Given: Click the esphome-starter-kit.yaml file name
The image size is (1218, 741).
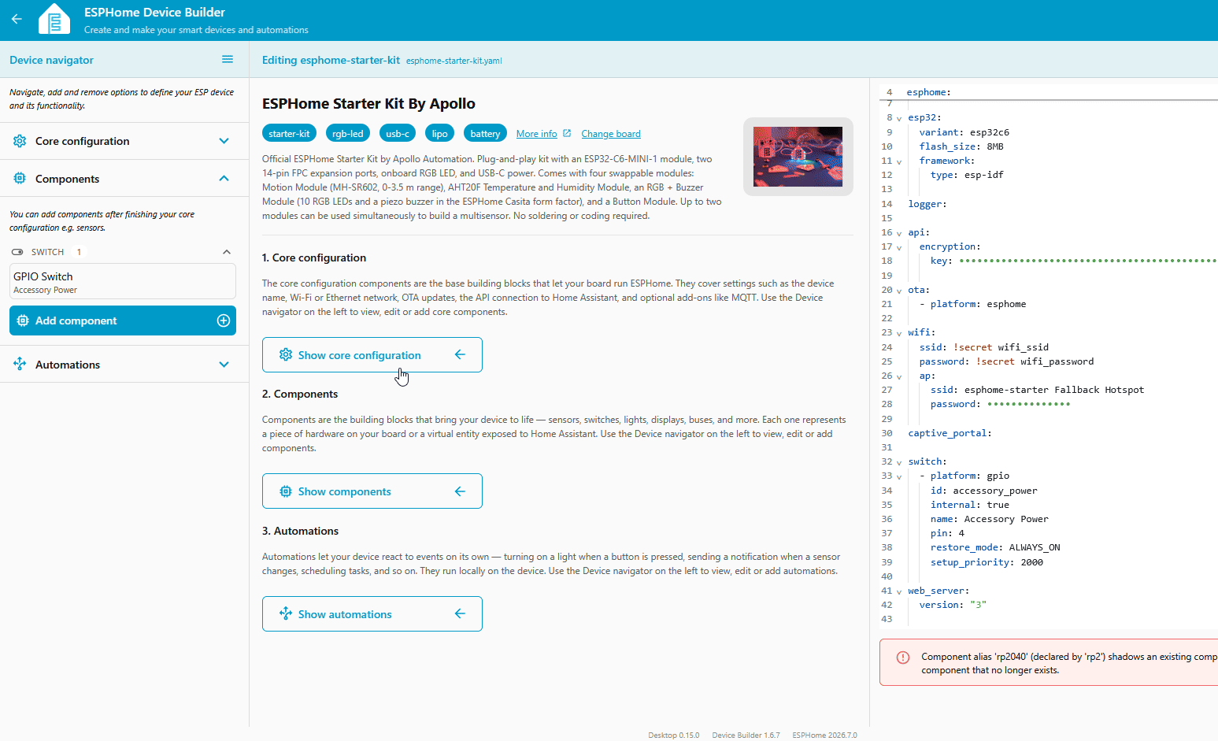Looking at the screenshot, I should 454,61.
